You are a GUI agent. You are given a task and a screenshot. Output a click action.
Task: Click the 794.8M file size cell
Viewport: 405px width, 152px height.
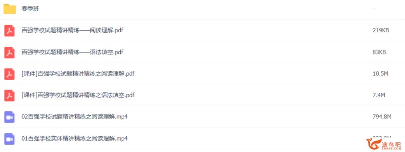click(382, 117)
